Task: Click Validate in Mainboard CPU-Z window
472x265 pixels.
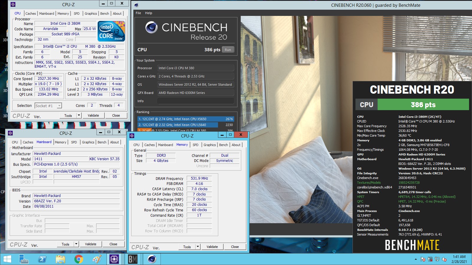Action: (91, 244)
